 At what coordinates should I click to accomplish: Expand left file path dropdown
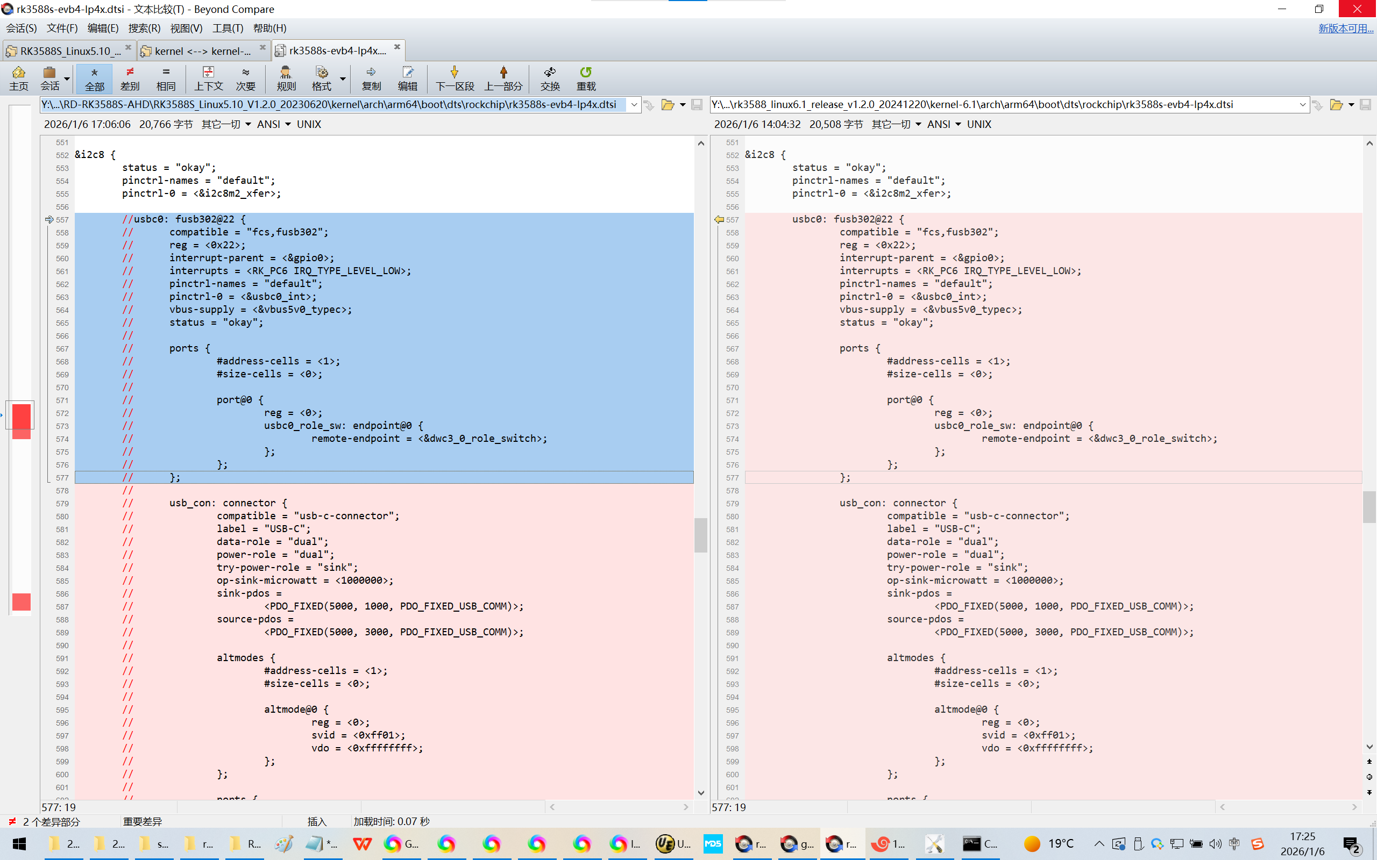coord(634,105)
